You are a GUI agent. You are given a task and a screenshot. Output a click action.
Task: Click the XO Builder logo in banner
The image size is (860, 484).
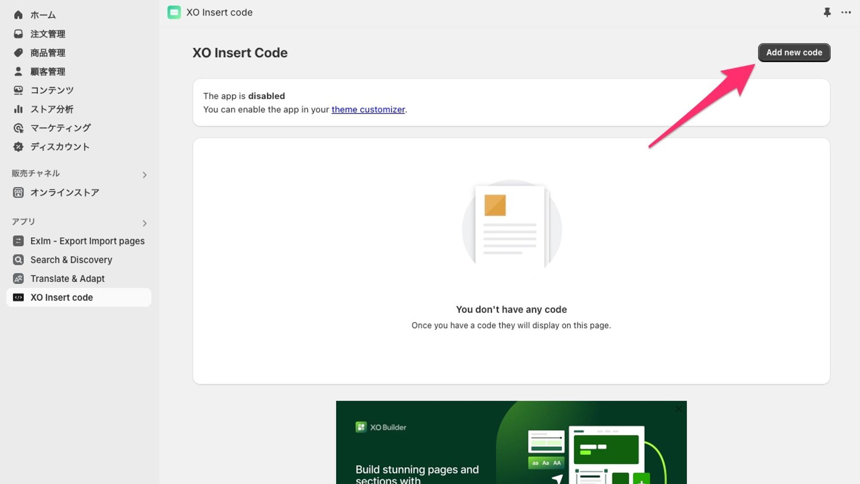click(381, 427)
